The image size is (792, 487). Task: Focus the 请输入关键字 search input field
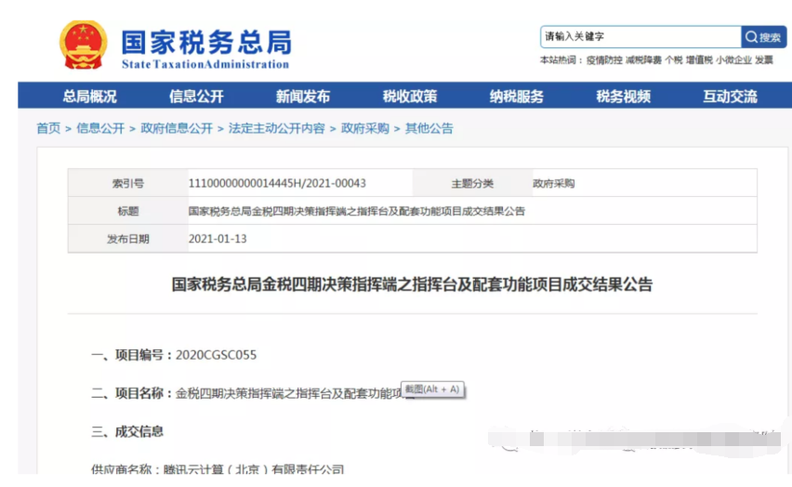pos(640,37)
